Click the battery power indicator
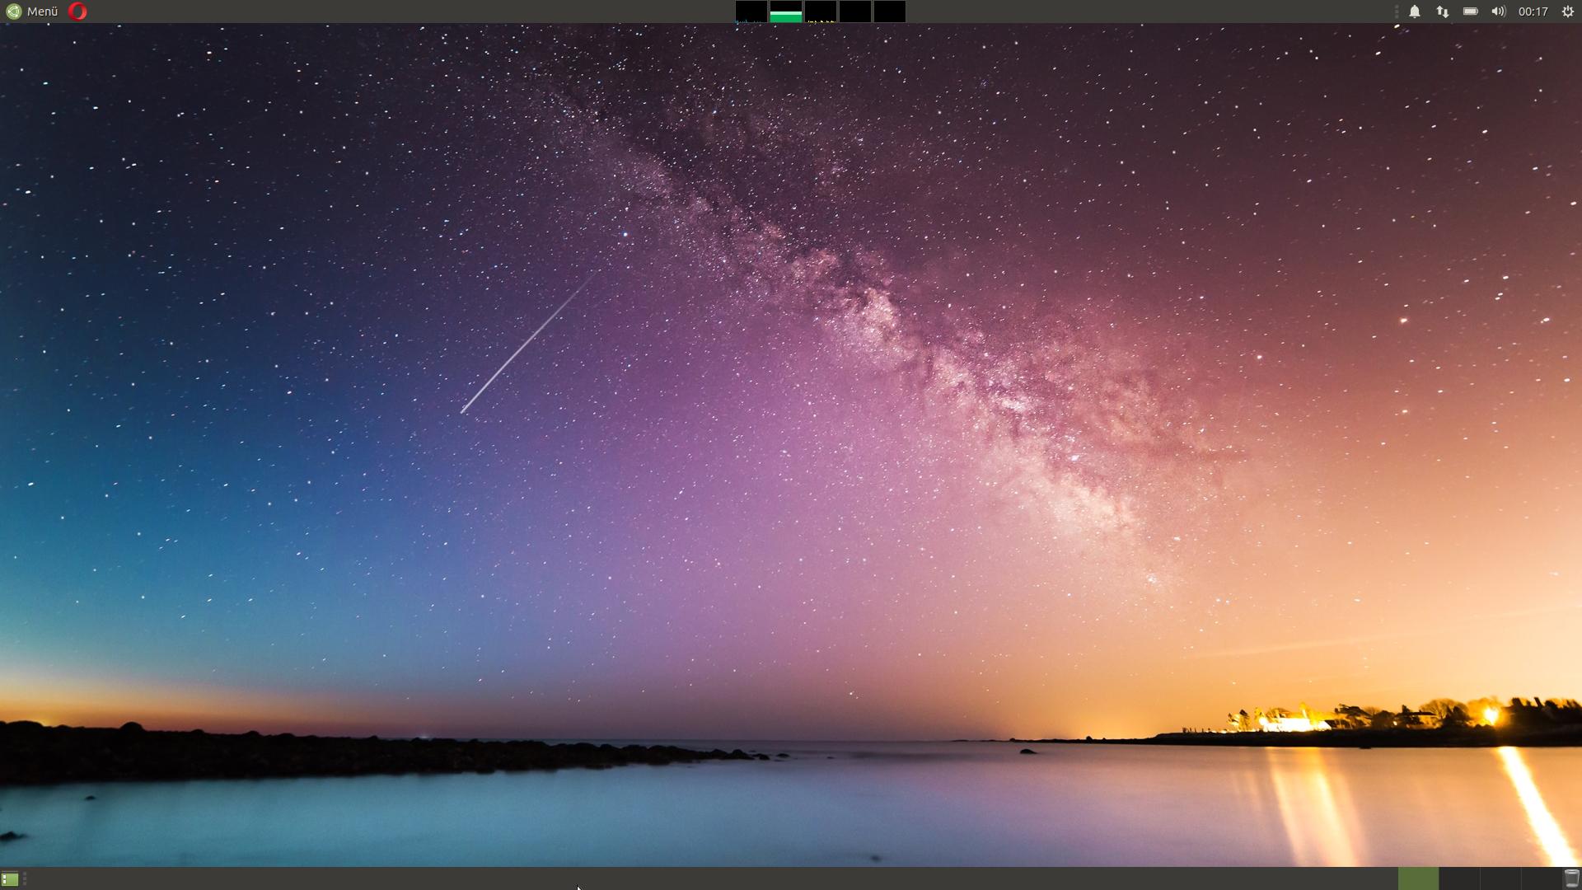Screen dimensions: 1582x890 point(1470,12)
